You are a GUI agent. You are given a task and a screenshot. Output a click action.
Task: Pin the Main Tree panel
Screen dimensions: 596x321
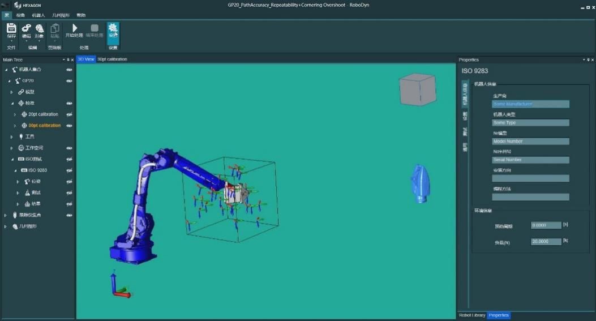click(68, 59)
